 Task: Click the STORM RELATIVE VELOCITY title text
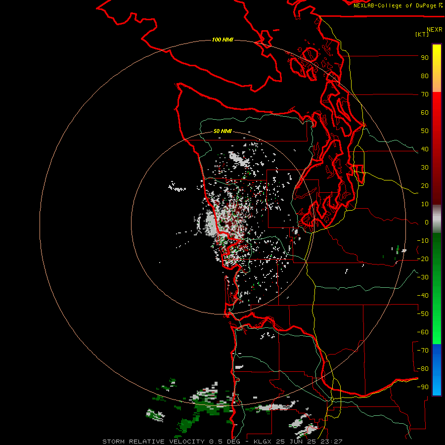(153, 442)
